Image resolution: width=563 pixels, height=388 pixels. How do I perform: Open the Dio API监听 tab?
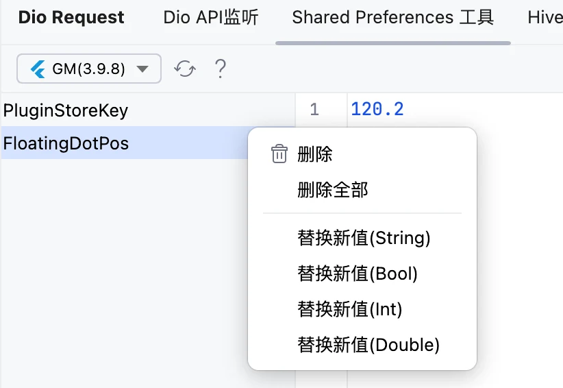coord(211,17)
